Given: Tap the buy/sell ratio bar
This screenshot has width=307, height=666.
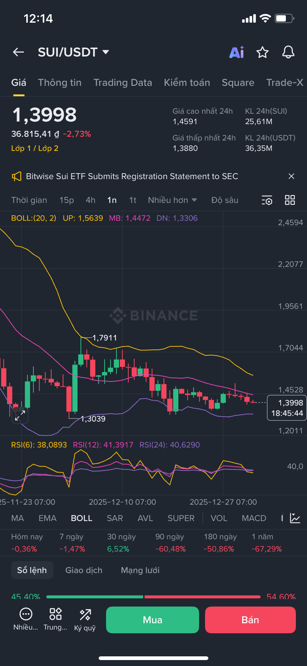Looking at the screenshot, I should pos(153,597).
